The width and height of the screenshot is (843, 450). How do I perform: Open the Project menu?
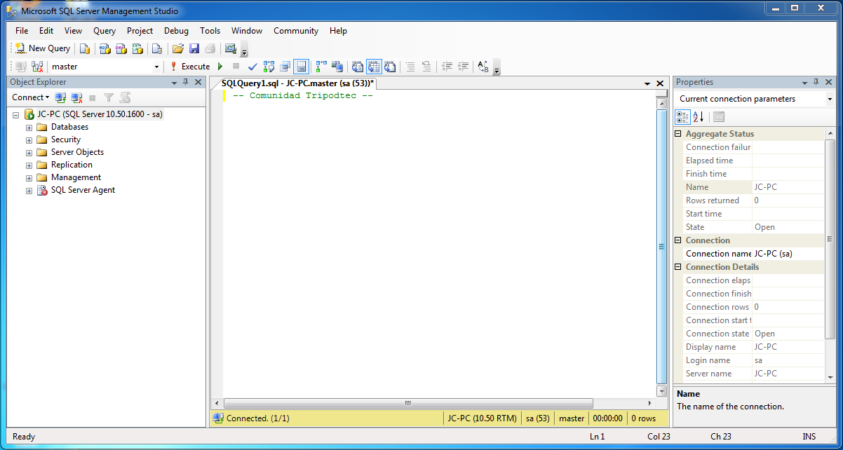coord(140,31)
